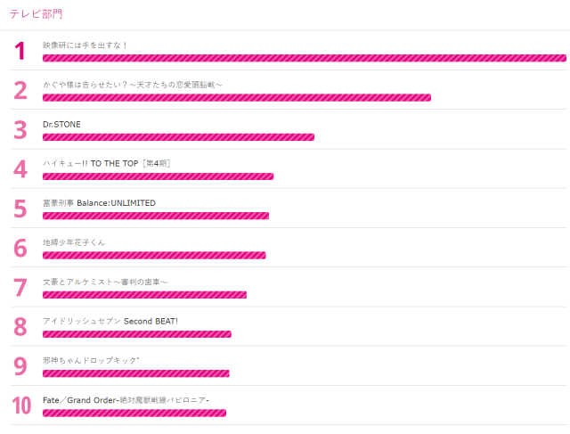Screen dimensions: 570x434
Task: Open the 映像研には手を出すな！ title
Action: 85,45
